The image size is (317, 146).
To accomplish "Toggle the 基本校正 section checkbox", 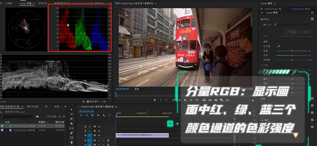I will pyautogui.click(x=312, y=19).
